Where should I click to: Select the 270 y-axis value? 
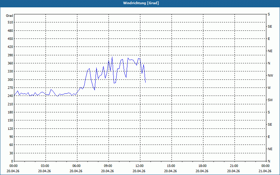click(x=10, y=88)
